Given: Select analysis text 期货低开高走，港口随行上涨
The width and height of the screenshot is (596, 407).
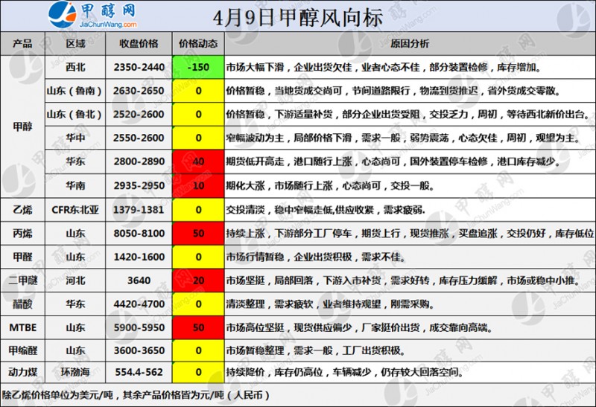Looking at the screenshot, I should [x=289, y=161].
